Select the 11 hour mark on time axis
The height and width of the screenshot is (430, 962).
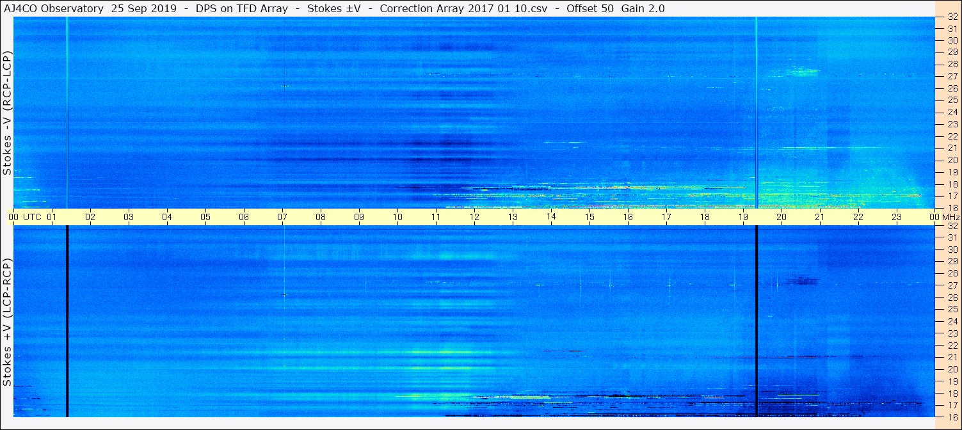[x=436, y=217]
